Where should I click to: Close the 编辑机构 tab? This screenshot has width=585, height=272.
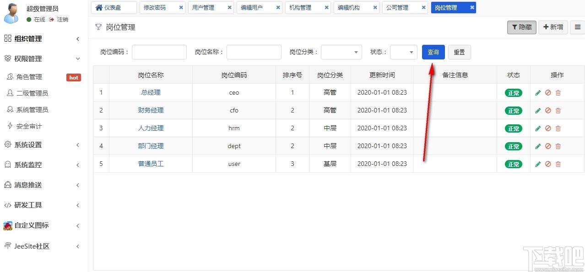pos(375,8)
